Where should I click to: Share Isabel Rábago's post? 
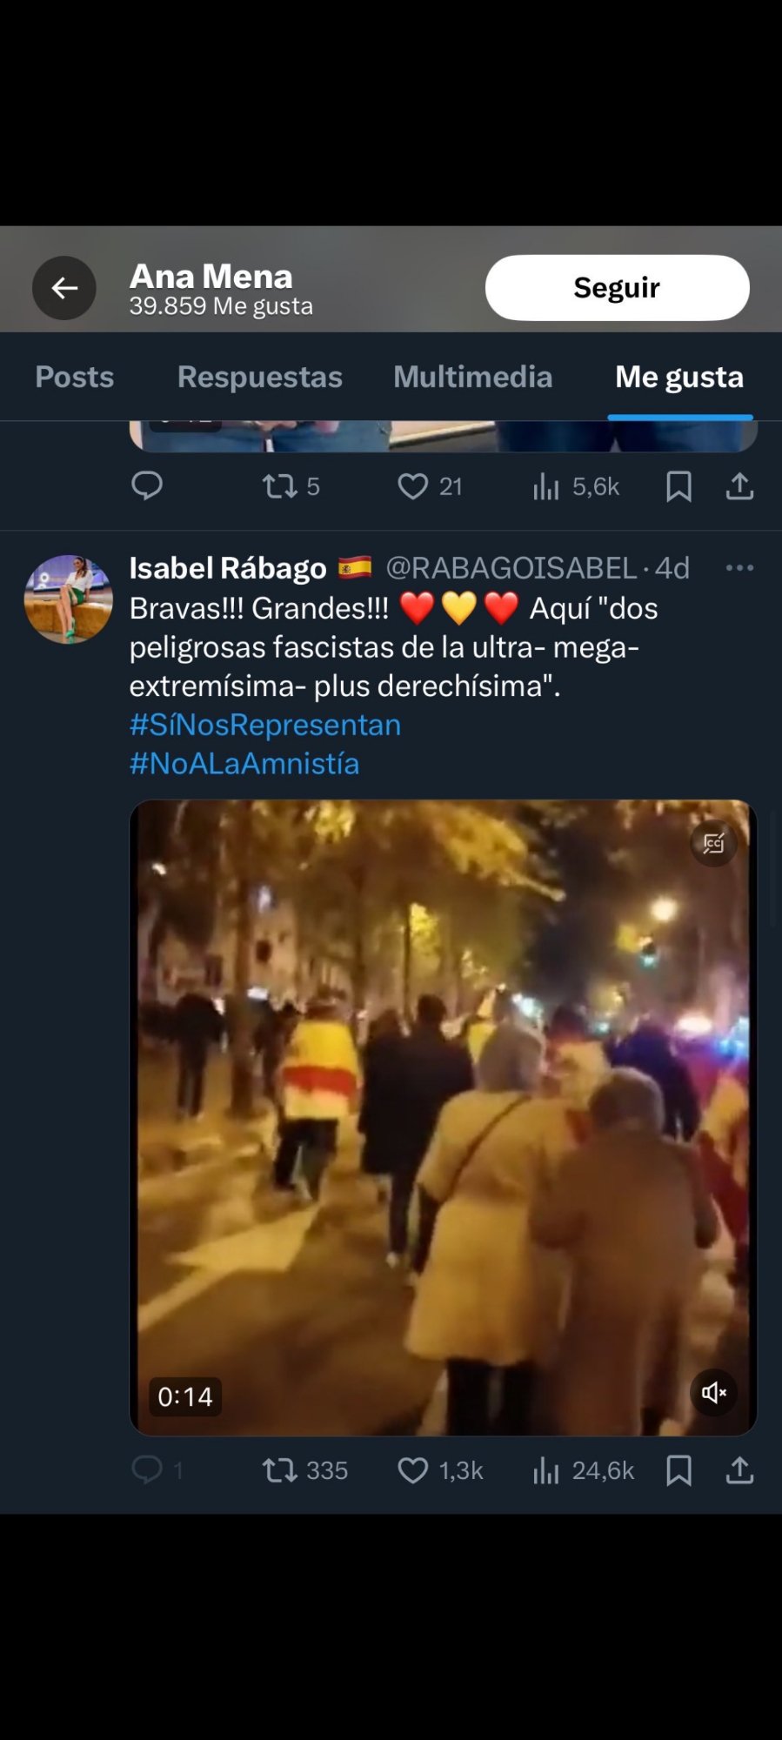pos(739,1470)
